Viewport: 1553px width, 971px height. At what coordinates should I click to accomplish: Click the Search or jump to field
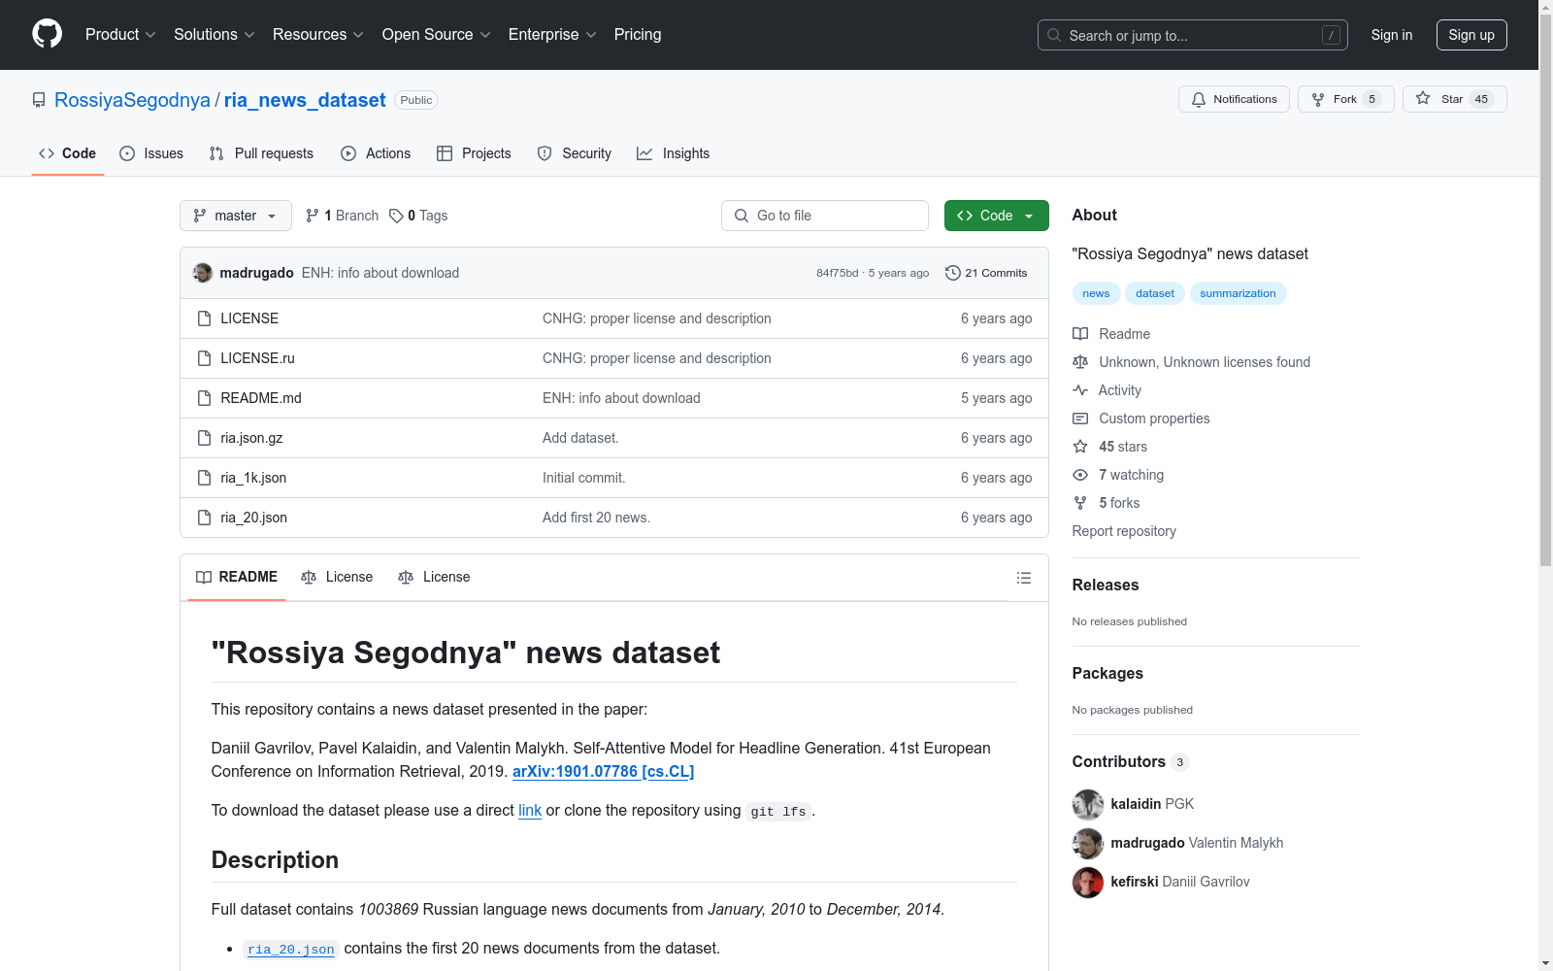(1193, 35)
